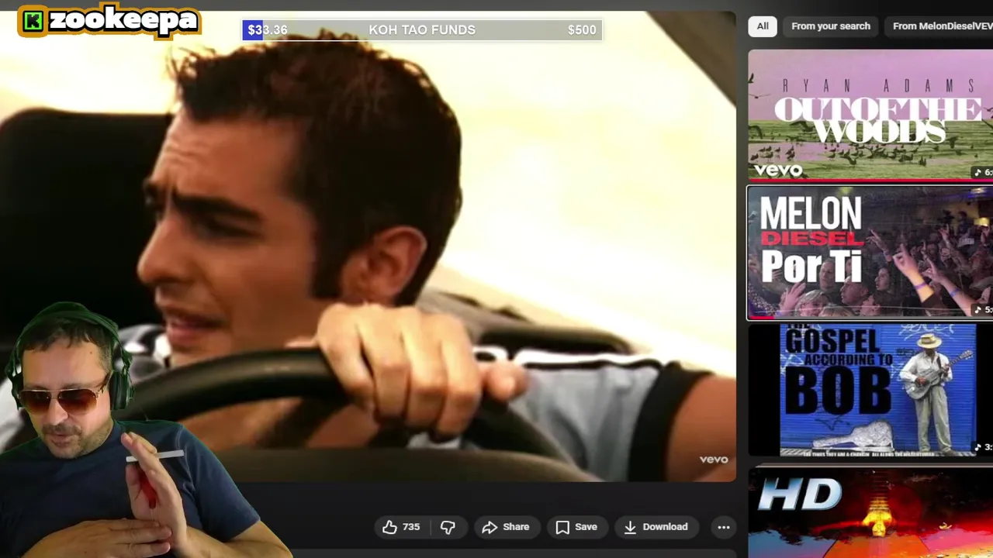Click the $500 goal amount text

click(582, 30)
